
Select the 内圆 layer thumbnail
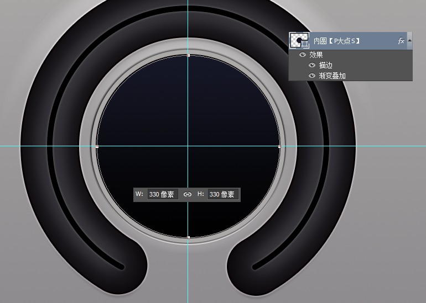tap(299, 40)
